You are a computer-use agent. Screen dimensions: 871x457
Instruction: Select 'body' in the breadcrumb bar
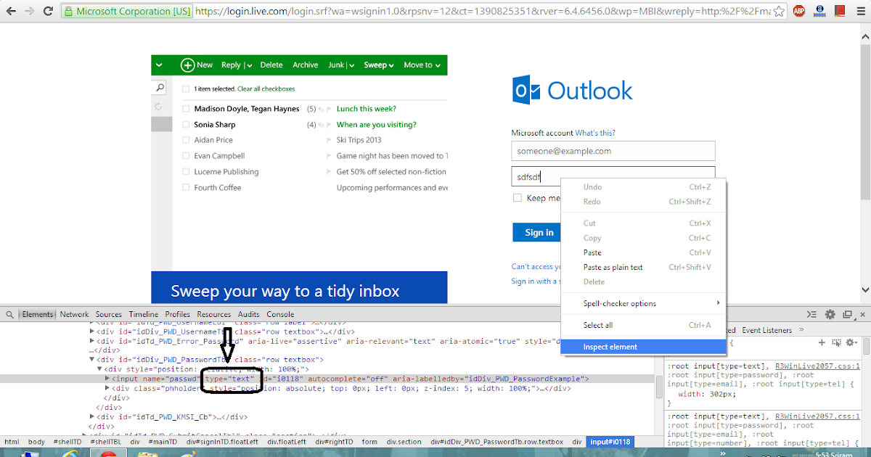point(36,442)
